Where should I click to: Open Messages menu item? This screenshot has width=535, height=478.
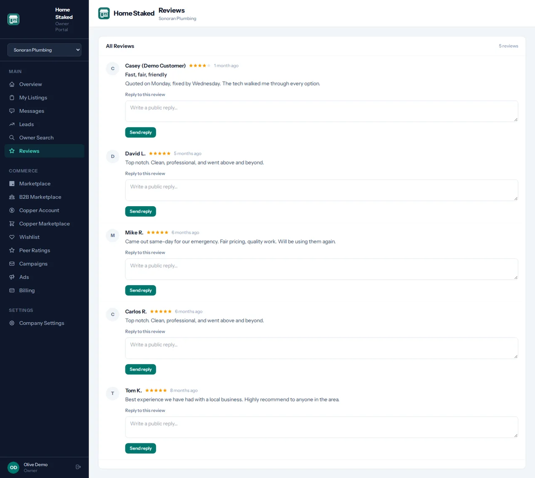[44, 111]
